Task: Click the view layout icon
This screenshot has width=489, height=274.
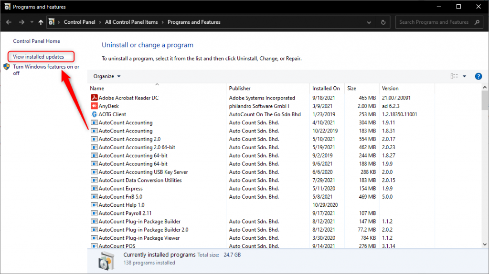Action: 454,76
